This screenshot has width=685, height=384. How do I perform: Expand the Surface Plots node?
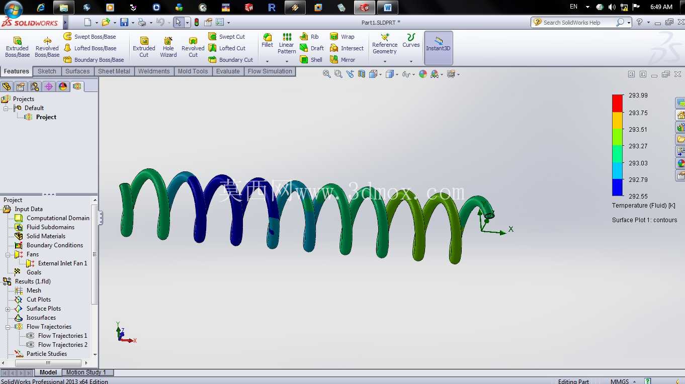pyautogui.click(x=8, y=309)
